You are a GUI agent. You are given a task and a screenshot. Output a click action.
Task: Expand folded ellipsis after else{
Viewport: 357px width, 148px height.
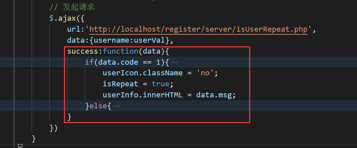pyautogui.click(x=117, y=106)
